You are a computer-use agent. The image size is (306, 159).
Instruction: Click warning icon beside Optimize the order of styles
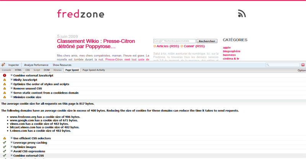pos(5,84)
